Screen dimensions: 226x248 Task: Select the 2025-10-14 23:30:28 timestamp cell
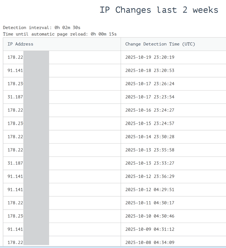coord(150,137)
